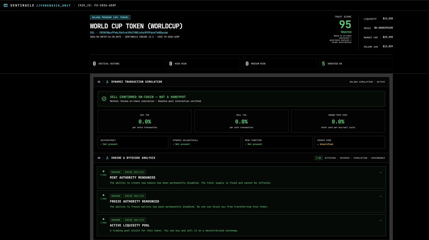Screen dimensions: 429x240
Task: Click the ENGINE ANALYSIS tag on Active Liquidity Pool
Action: (x=134, y=220)
